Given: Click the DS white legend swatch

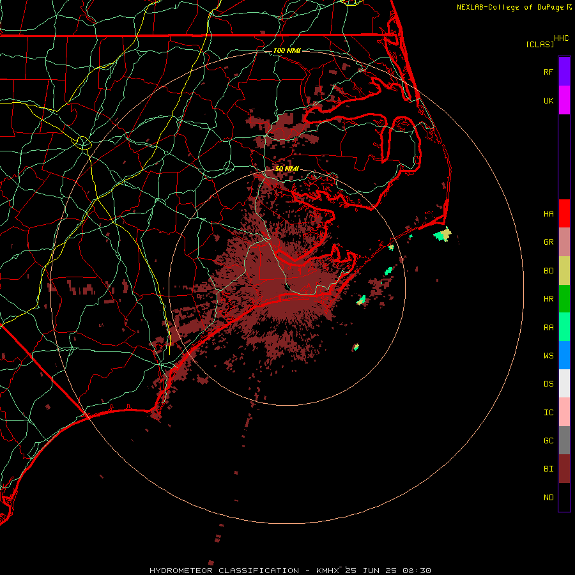Looking at the screenshot, I should [564, 383].
